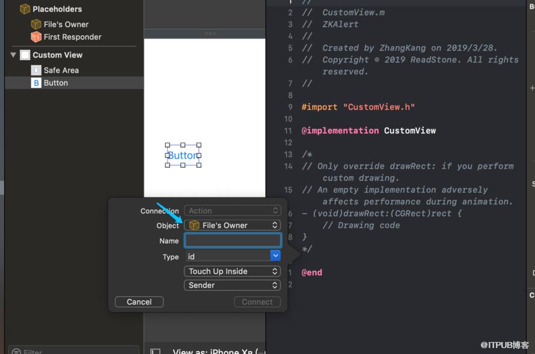Click the Type field showing 'id'

tap(228, 256)
